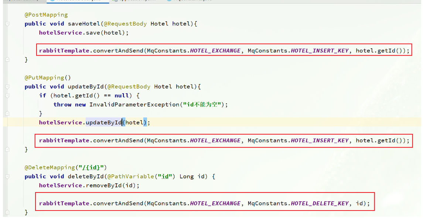This screenshot has width=423, height=219.
Task: Click the null keyword in the if condition
Action: pos(122,95)
